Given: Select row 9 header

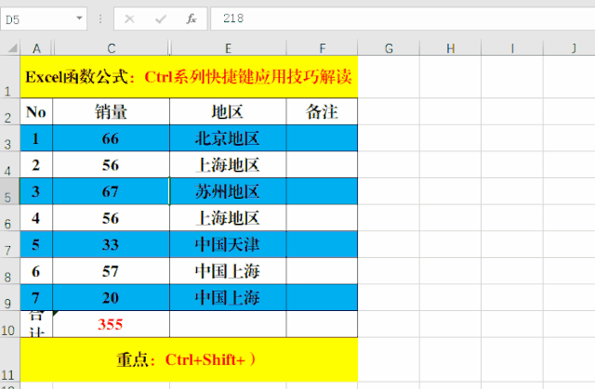Looking at the screenshot, I should 10,298.
